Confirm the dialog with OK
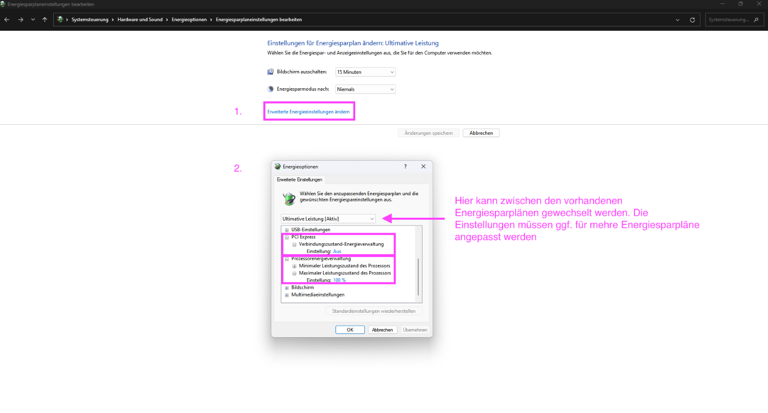Viewport: 768px width, 413px height. (350, 330)
